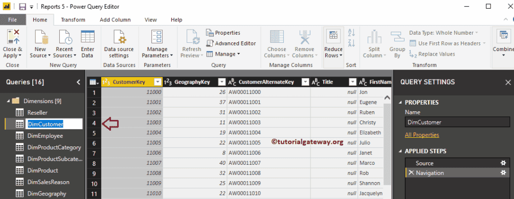Click the DimCustomer rename text box
Screen dimensions: 514x199
coord(54,123)
